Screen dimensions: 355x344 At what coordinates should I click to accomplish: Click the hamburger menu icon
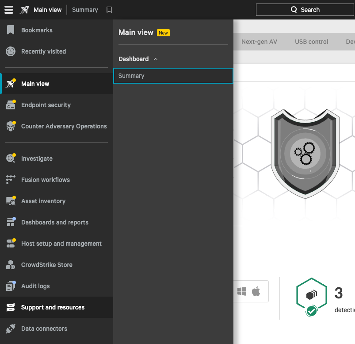click(x=9, y=10)
